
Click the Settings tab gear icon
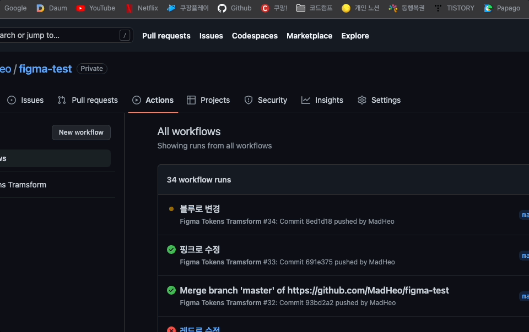[x=362, y=100]
